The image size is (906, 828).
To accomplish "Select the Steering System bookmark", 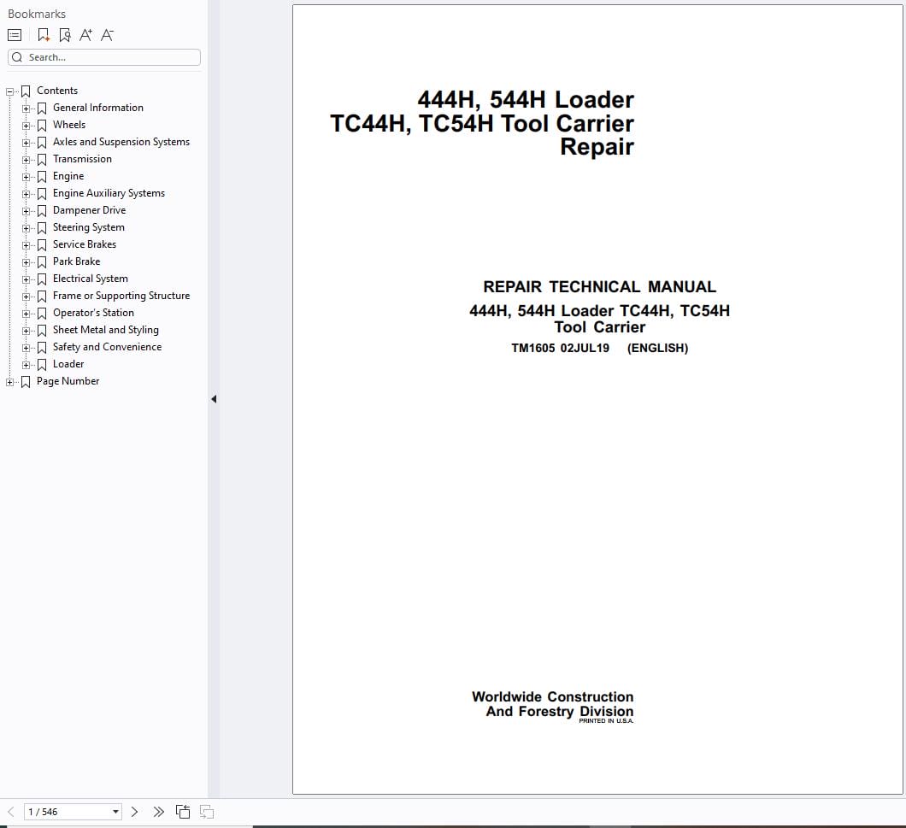I will tap(89, 227).
